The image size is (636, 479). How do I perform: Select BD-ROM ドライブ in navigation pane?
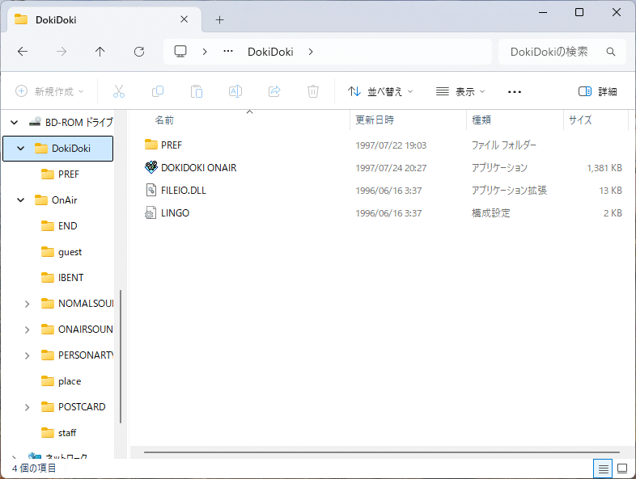pyautogui.click(x=78, y=122)
